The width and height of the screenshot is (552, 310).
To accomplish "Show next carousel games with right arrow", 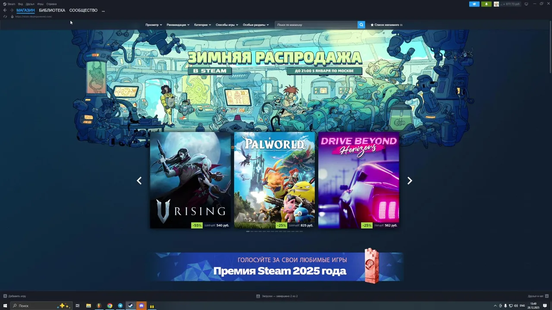I will point(410,181).
